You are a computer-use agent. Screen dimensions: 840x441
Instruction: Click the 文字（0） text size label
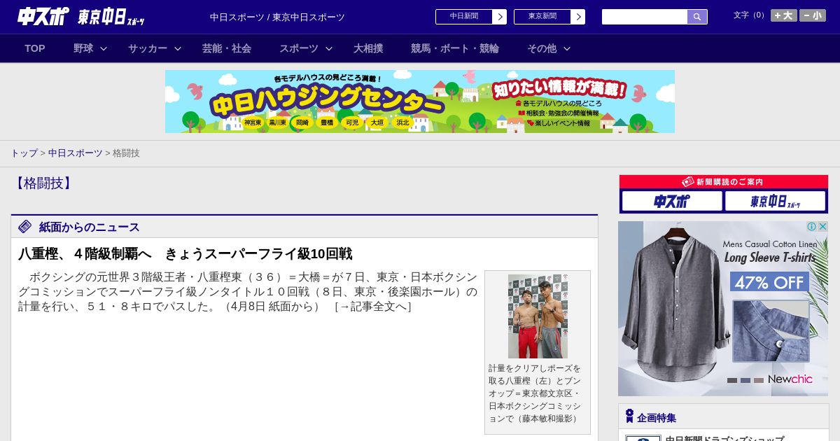750,15
